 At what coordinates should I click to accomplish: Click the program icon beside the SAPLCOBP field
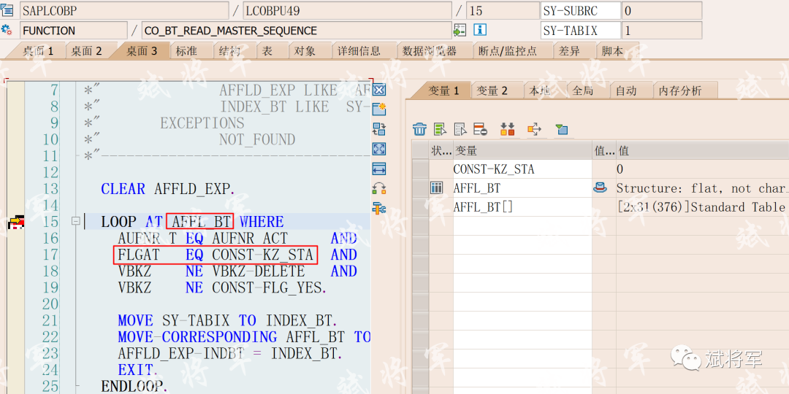coord(7,9)
